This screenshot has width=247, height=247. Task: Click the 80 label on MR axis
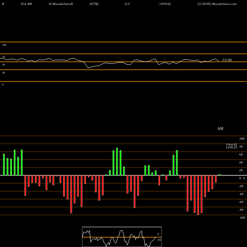pos(241,147)
